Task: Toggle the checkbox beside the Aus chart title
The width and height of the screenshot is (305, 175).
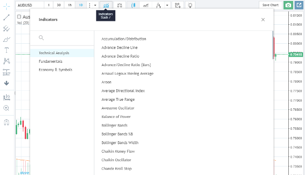Action: 19,17
